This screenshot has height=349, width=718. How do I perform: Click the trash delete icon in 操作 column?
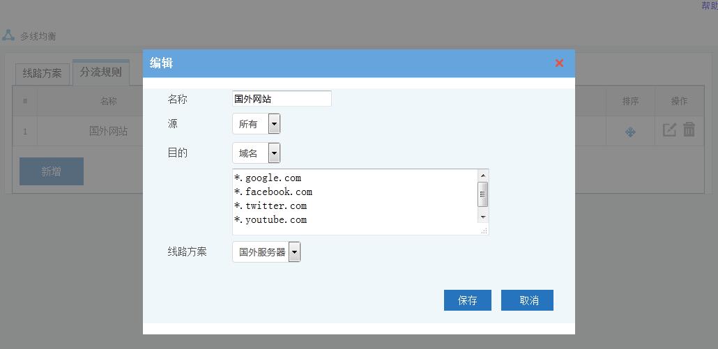(689, 130)
